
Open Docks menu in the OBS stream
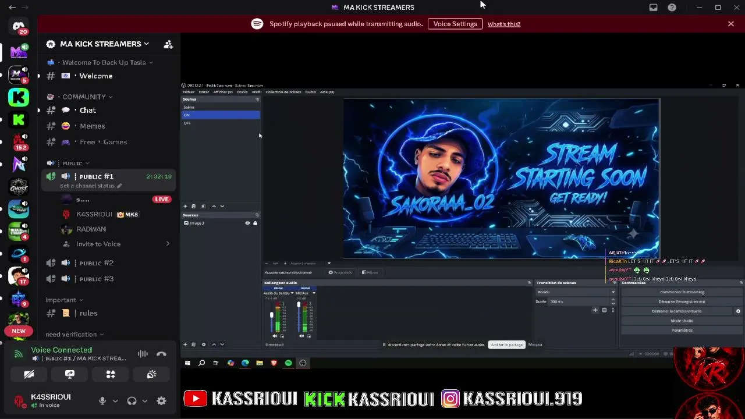pos(242,92)
